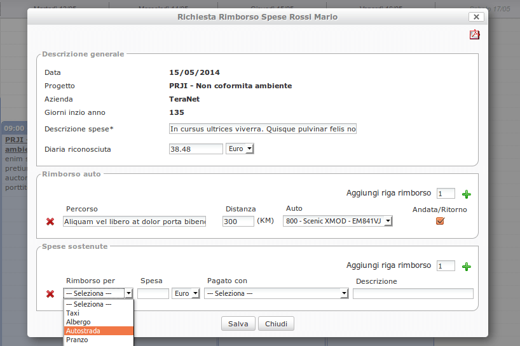This screenshot has height=346, width=520.
Task: Delete the Spese sostenute row with red X
Action: 50,294
